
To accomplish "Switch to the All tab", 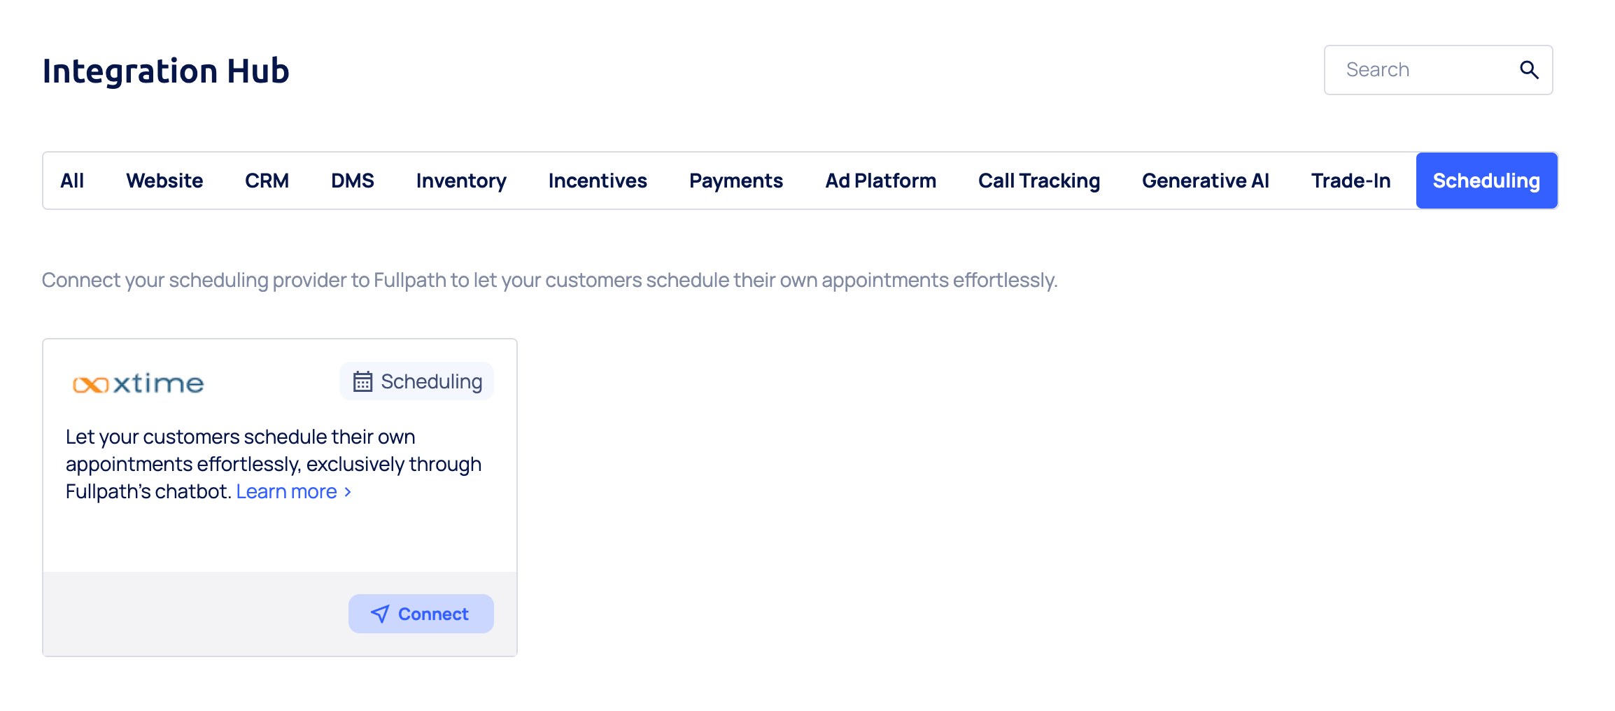I will coord(72,181).
